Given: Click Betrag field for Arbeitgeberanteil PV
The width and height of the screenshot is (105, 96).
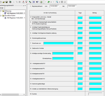Looking at the screenshot, I should (x=95, y=69).
